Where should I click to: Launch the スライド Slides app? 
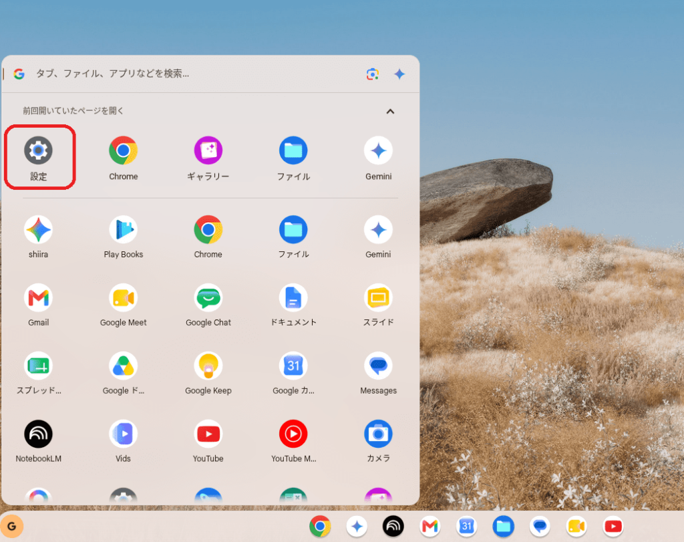(378, 305)
